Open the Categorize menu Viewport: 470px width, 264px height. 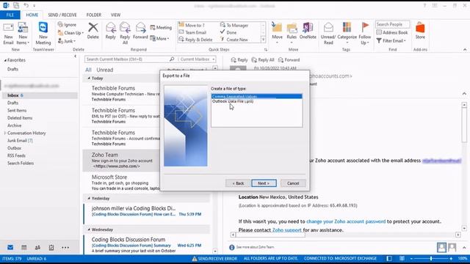click(x=347, y=33)
